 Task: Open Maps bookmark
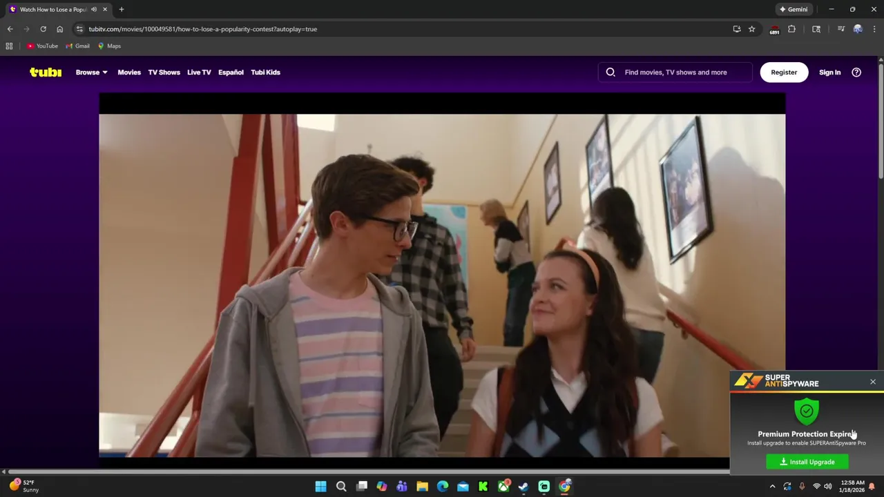tap(110, 46)
